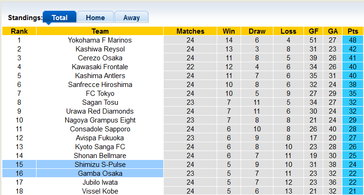364x195 pixels.
Task: Switch to the Total standings tab
Action: [60, 18]
